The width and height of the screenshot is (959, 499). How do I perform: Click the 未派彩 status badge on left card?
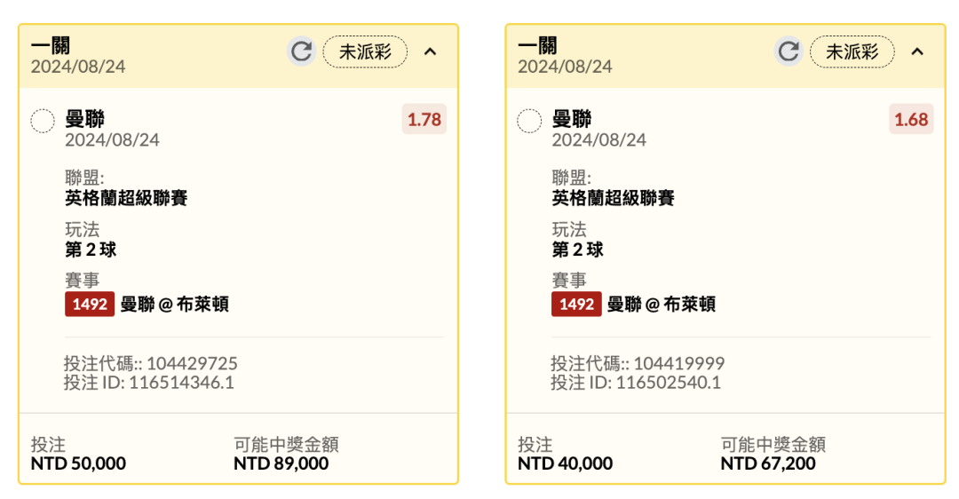(365, 51)
